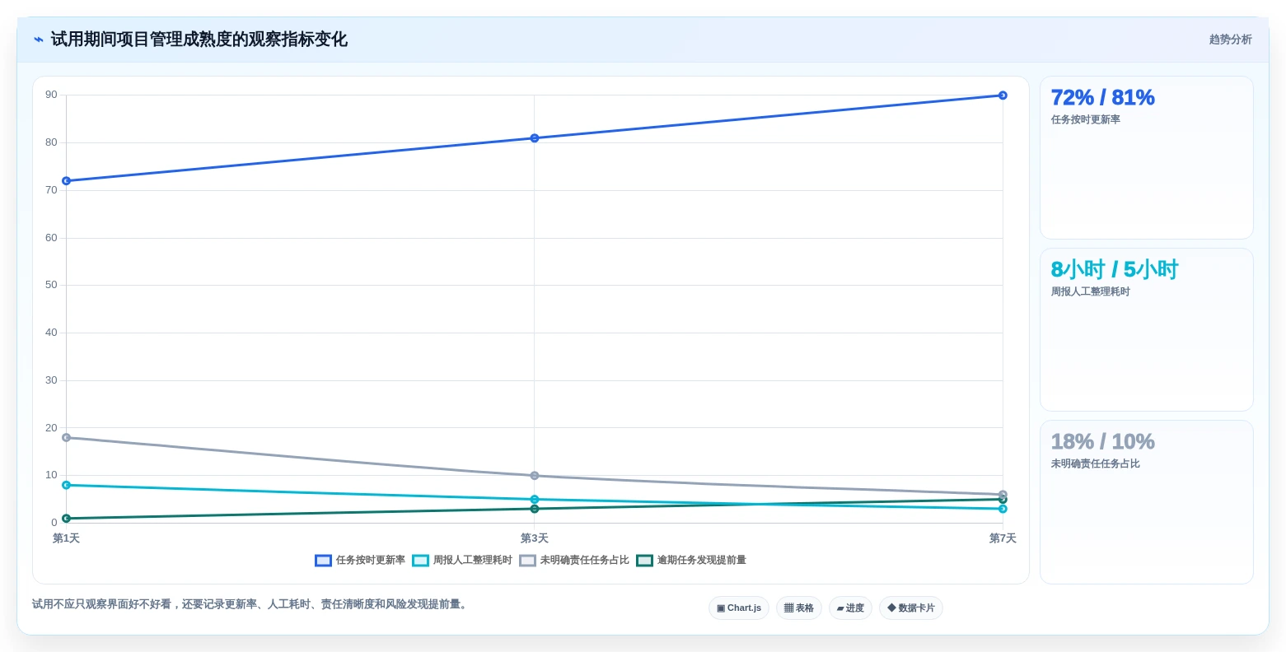Click the 第1天 x-axis label

coord(66,538)
